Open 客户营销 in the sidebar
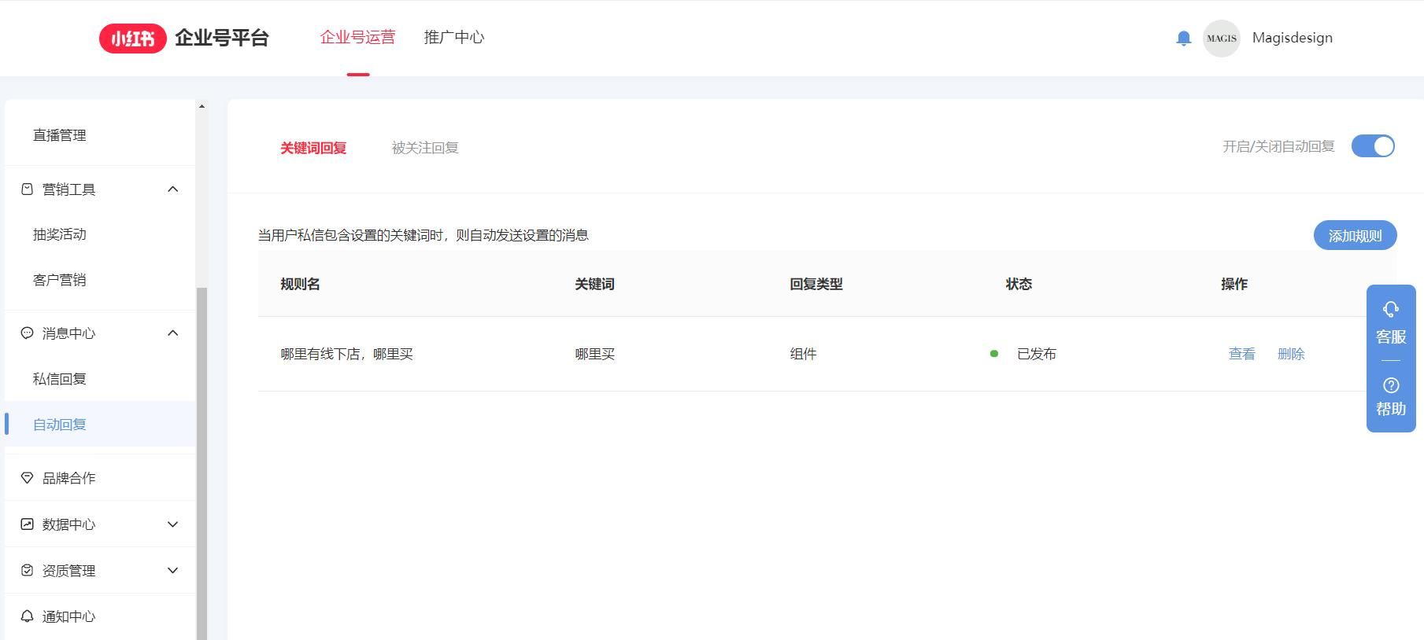The height and width of the screenshot is (640, 1424). click(x=60, y=280)
